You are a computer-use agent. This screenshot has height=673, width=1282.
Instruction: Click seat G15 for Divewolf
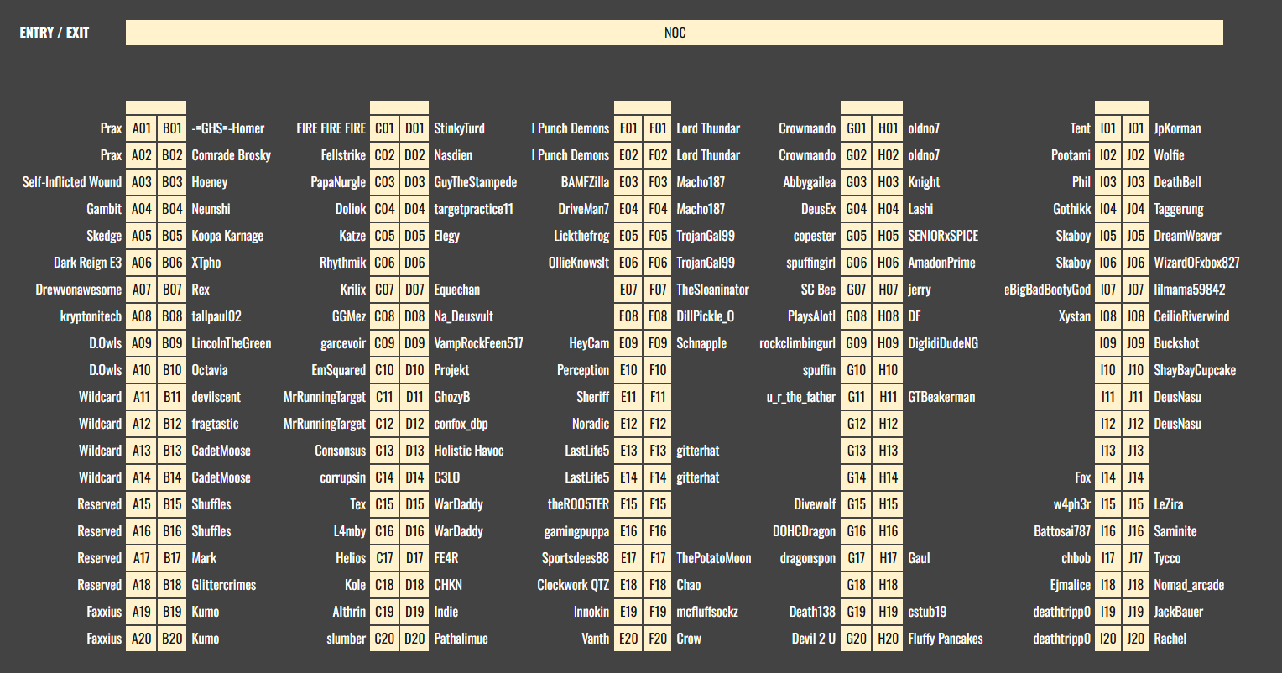pyautogui.click(x=856, y=504)
